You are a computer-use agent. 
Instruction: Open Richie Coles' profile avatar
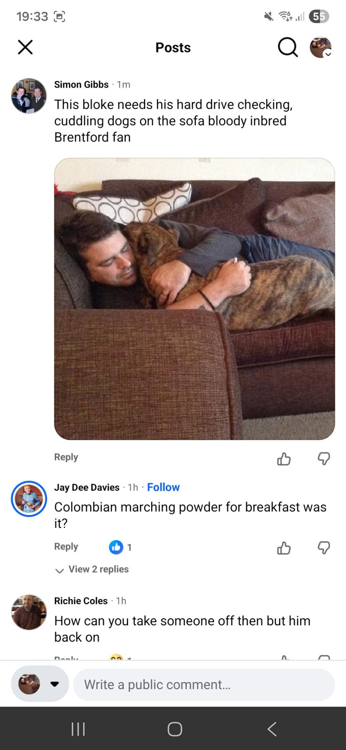(x=29, y=612)
